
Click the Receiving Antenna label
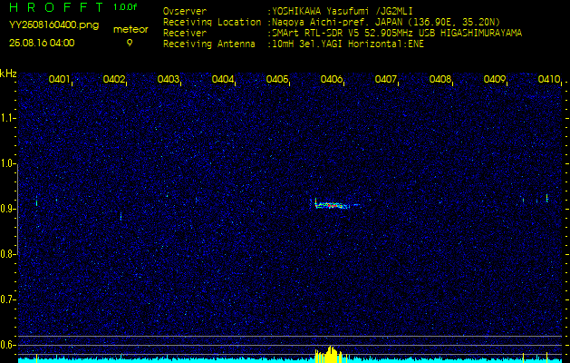pyautogui.click(x=209, y=44)
